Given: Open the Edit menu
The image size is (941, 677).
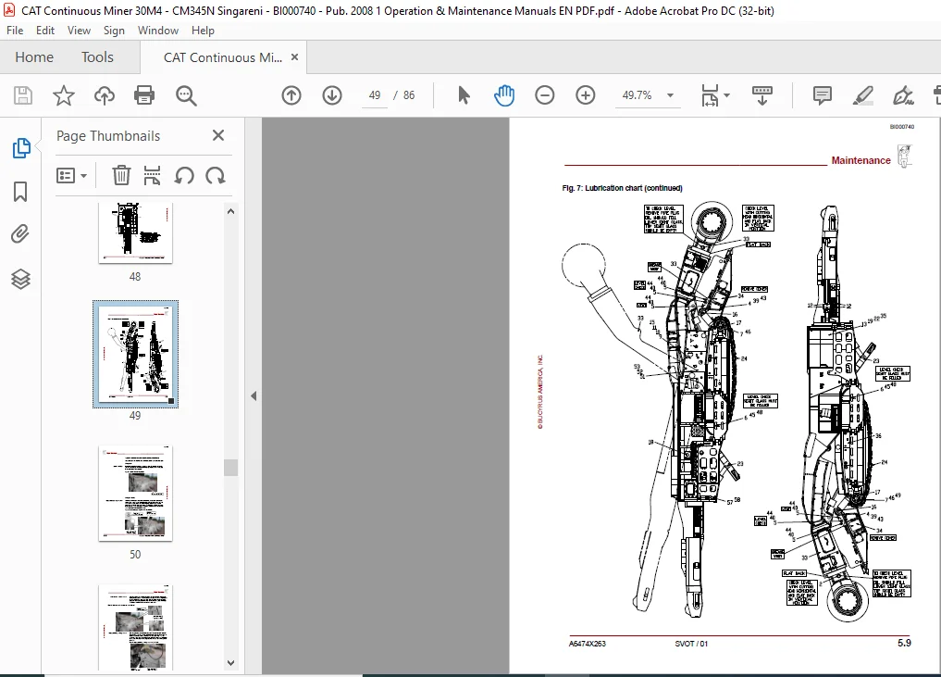Looking at the screenshot, I should pyautogui.click(x=45, y=30).
